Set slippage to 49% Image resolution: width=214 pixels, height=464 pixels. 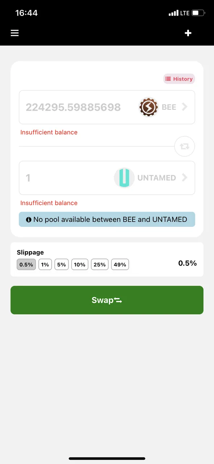point(120,265)
